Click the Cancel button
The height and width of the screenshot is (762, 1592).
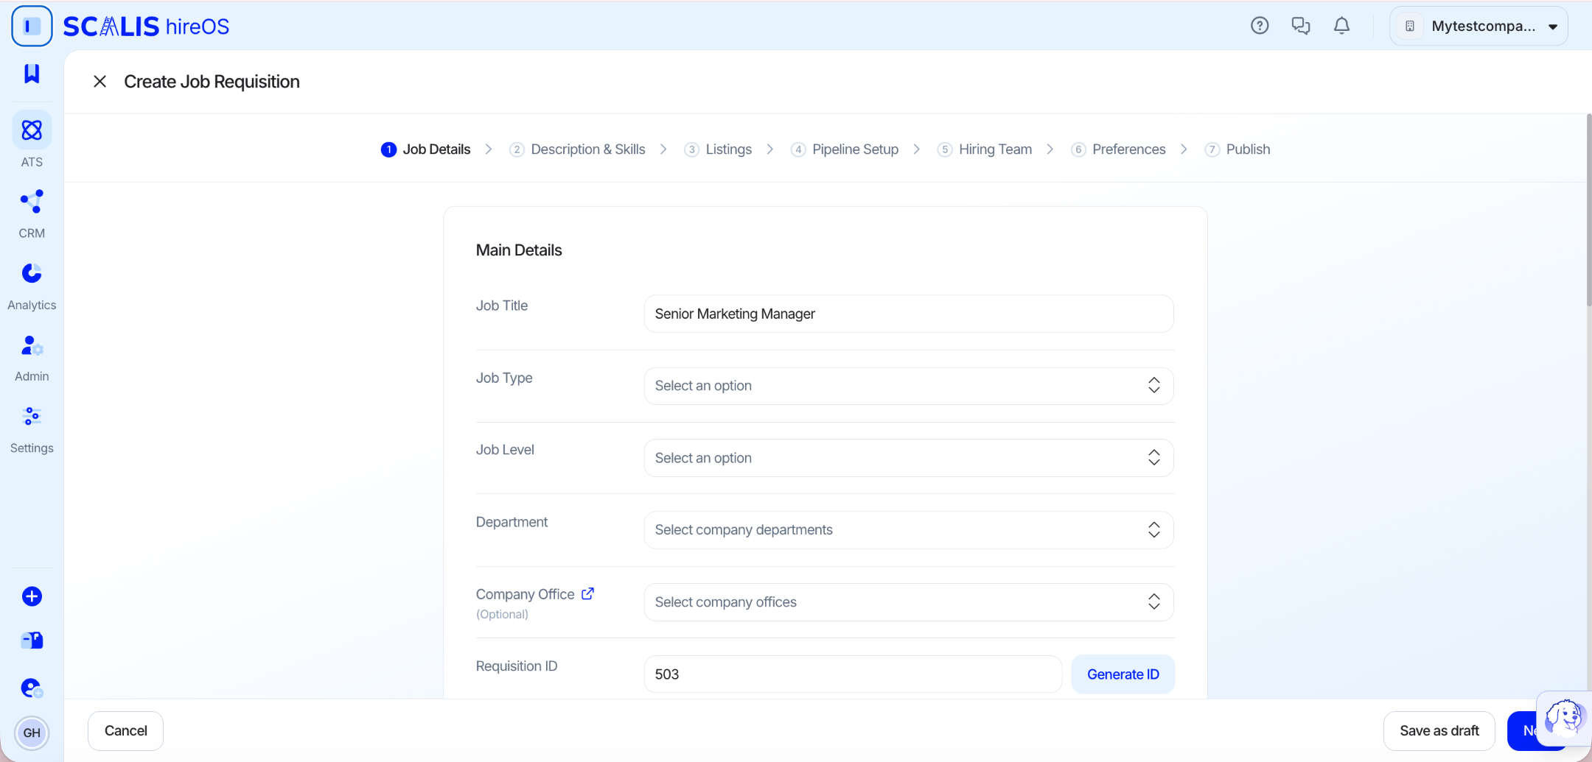pyautogui.click(x=125, y=731)
